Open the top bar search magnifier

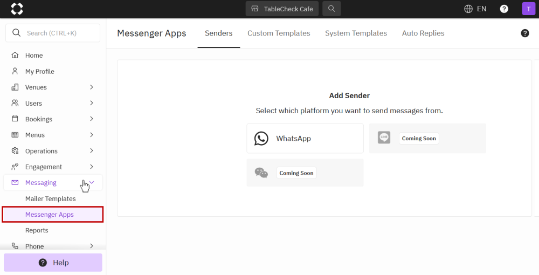coord(331,9)
